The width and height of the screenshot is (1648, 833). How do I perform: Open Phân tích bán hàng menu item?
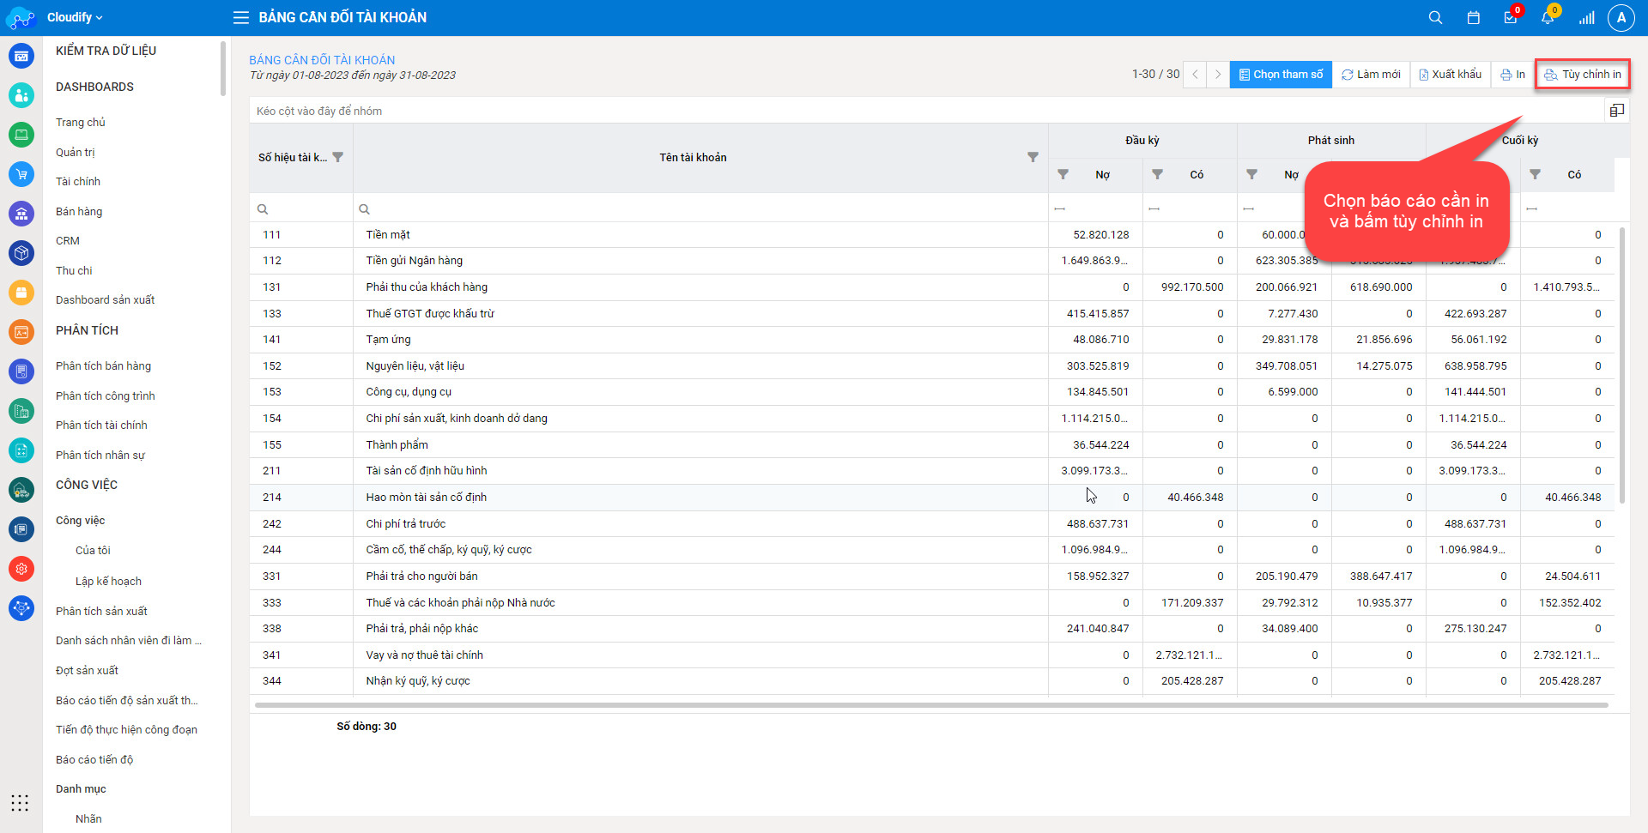(103, 366)
